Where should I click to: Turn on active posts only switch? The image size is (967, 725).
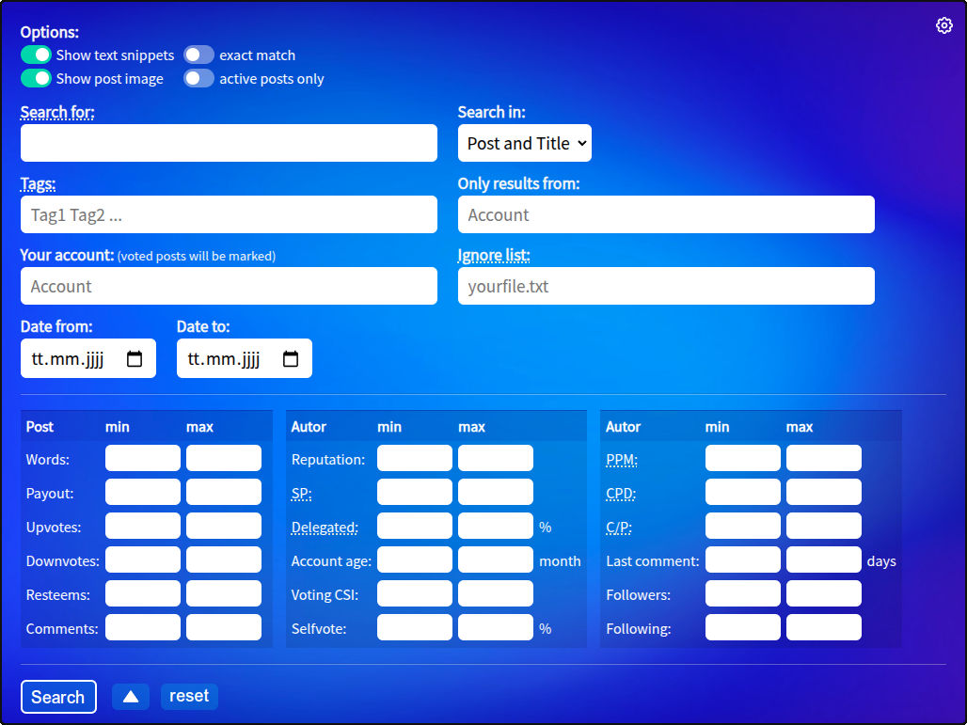point(198,78)
